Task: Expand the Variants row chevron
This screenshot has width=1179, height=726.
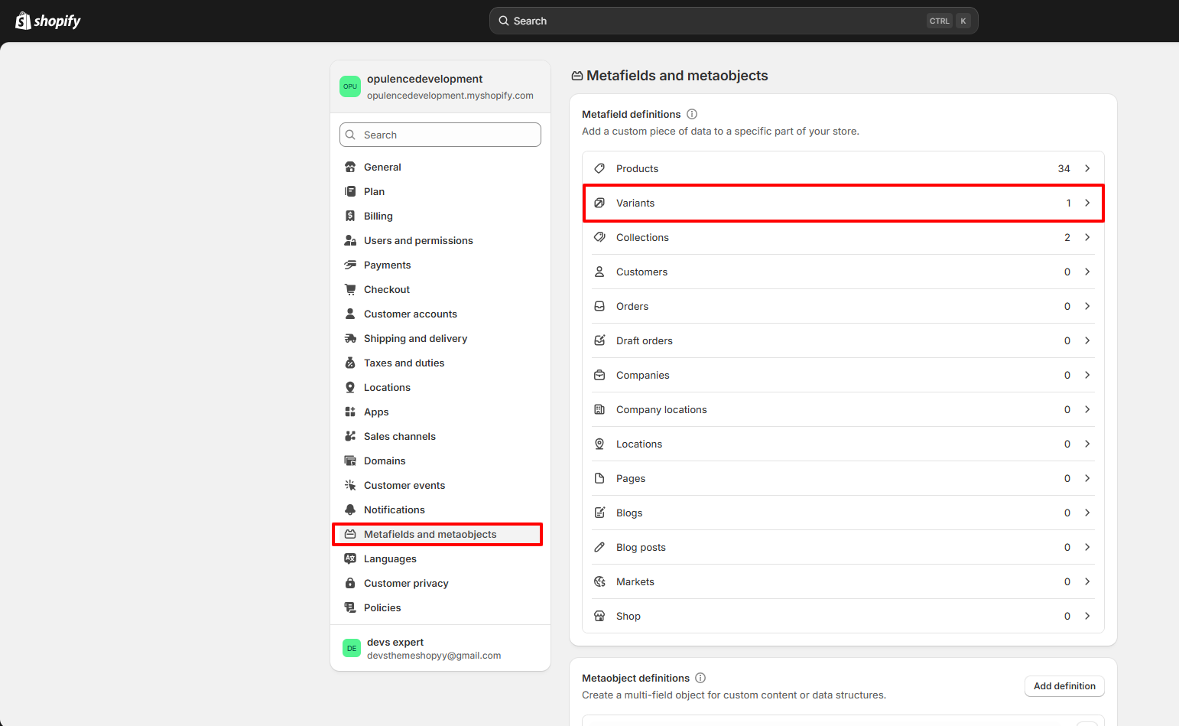Action: point(1087,203)
